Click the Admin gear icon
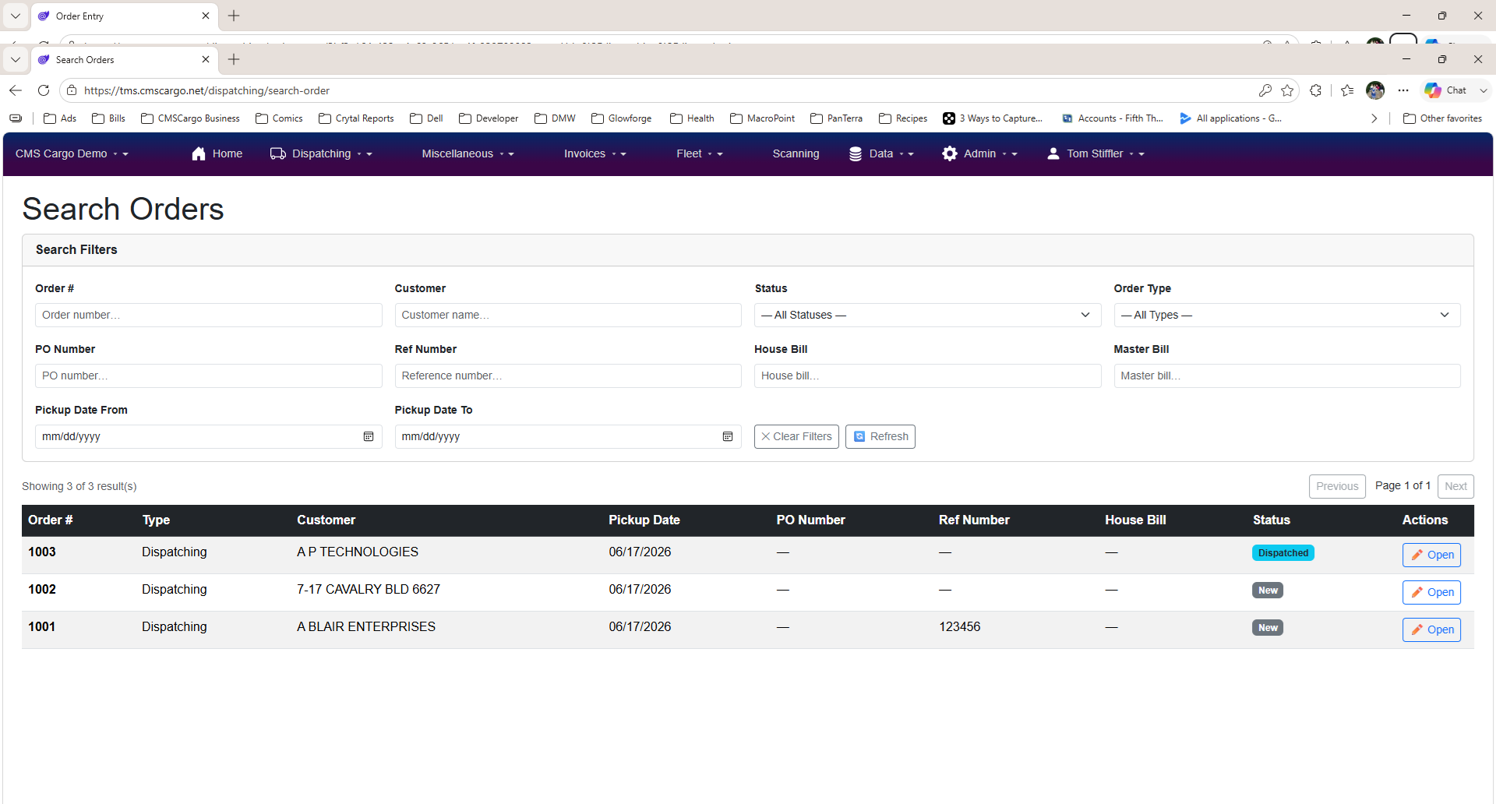The width and height of the screenshot is (1496, 804). [950, 153]
